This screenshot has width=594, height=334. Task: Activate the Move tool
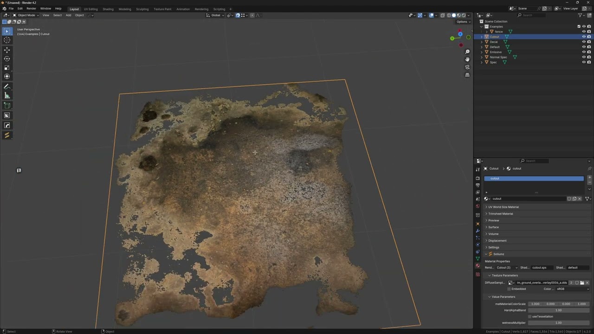(x=7, y=50)
